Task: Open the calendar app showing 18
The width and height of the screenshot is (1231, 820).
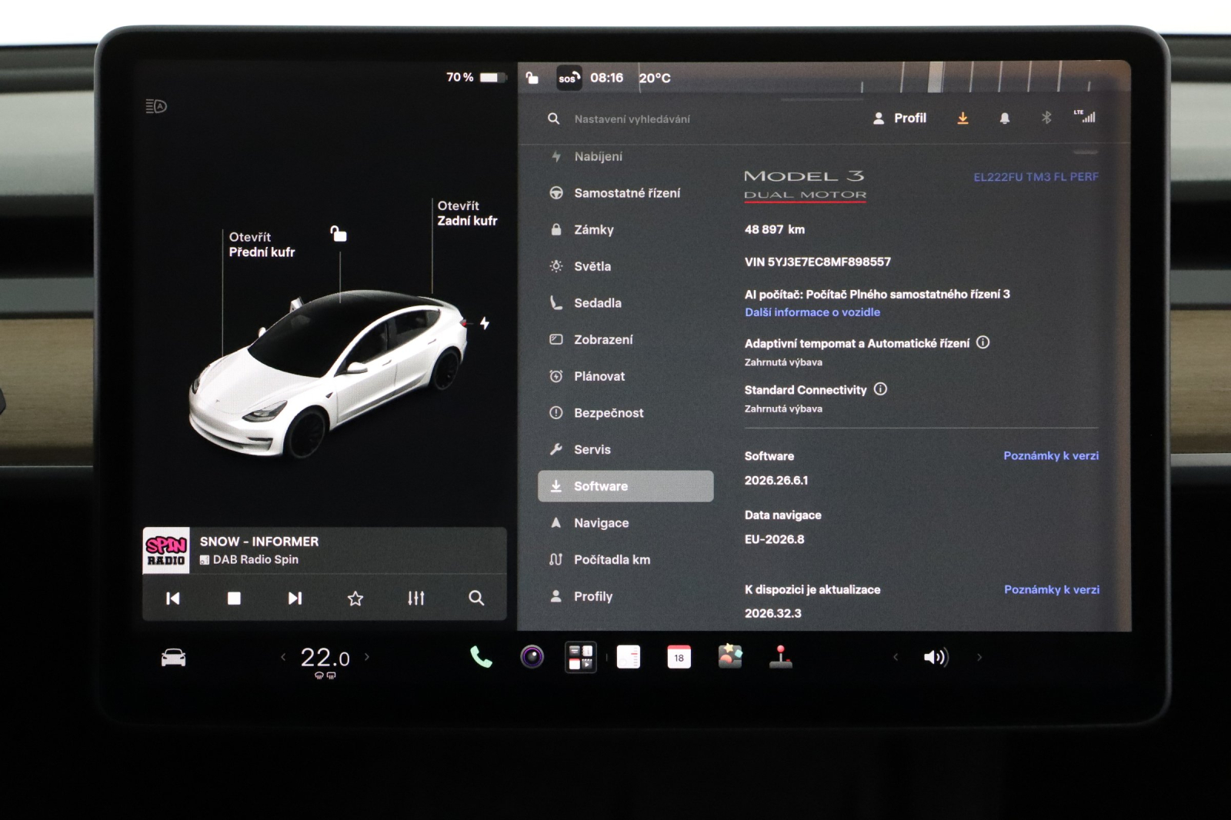Action: click(x=679, y=657)
